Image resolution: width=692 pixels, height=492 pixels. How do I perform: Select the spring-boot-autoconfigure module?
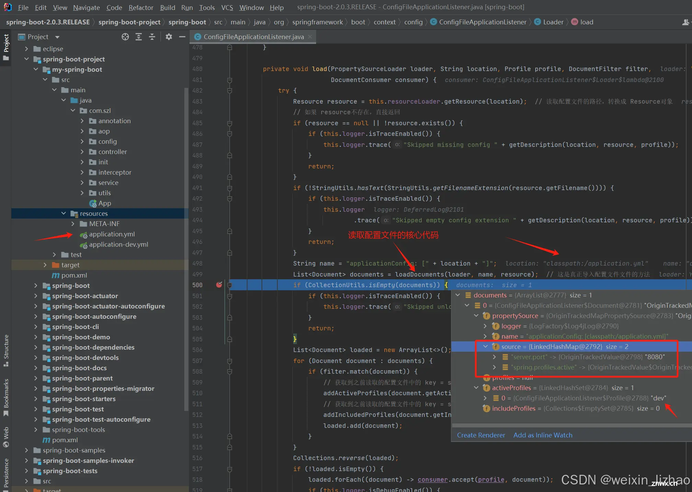(x=94, y=316)
